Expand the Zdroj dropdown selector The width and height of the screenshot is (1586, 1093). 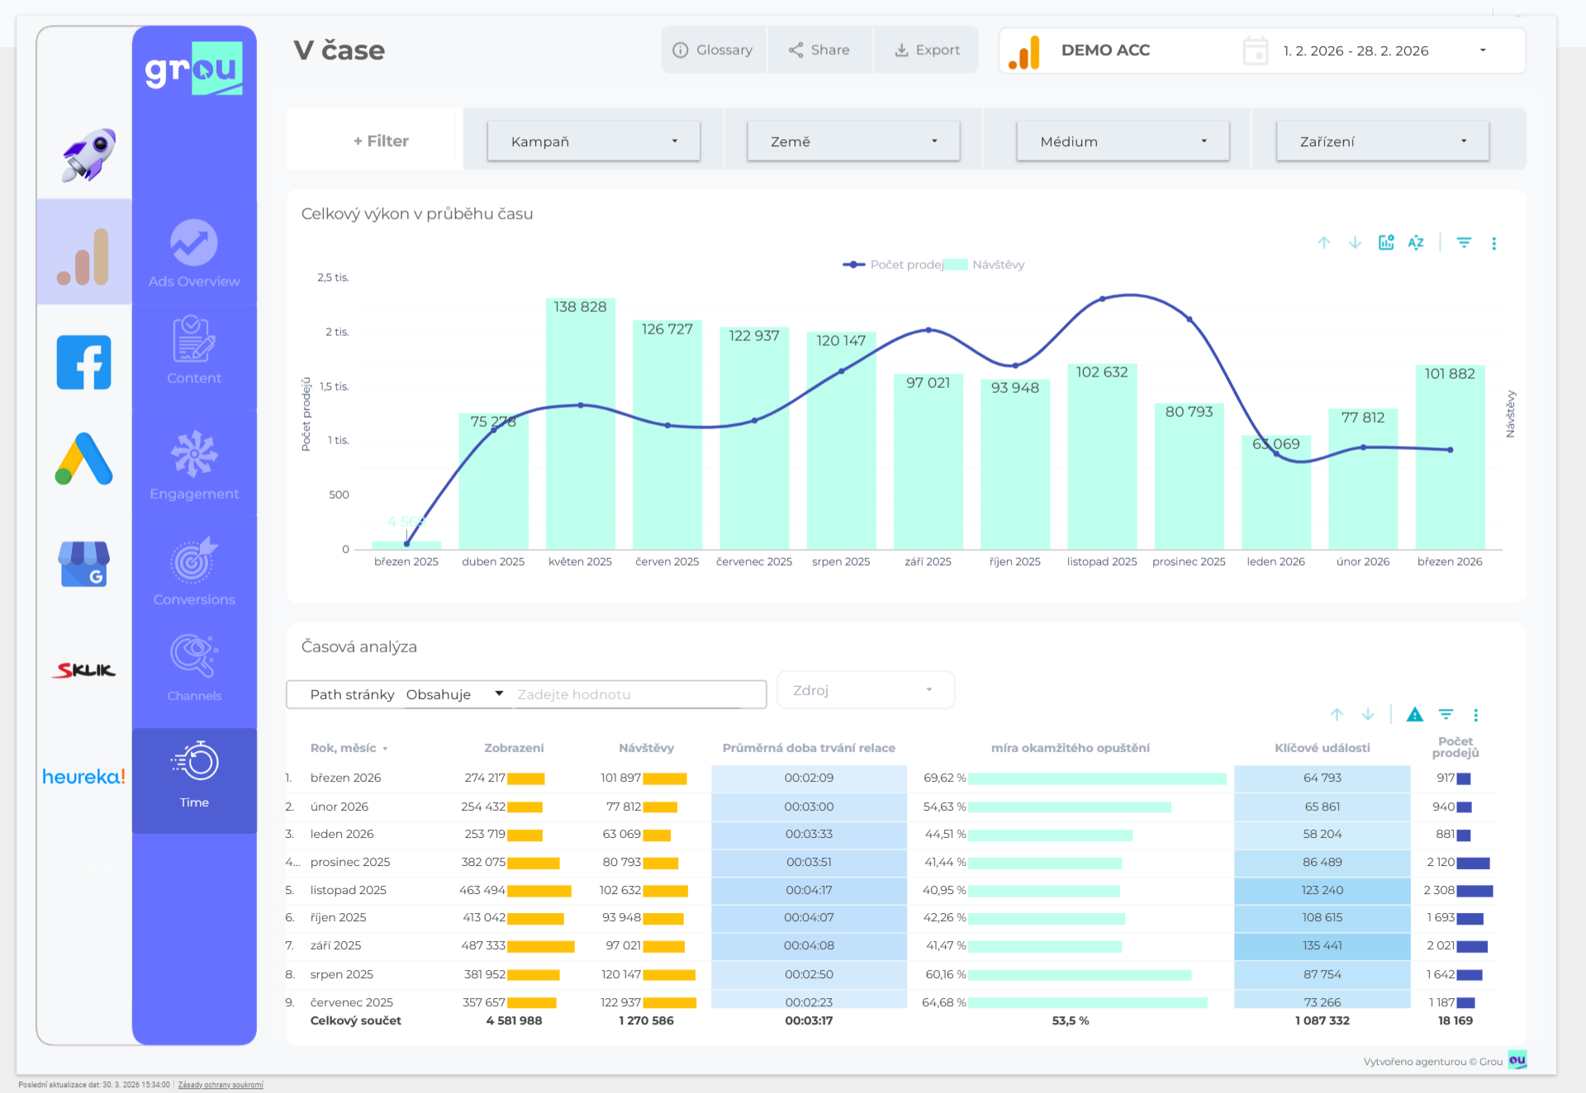[x=864, y=690]
